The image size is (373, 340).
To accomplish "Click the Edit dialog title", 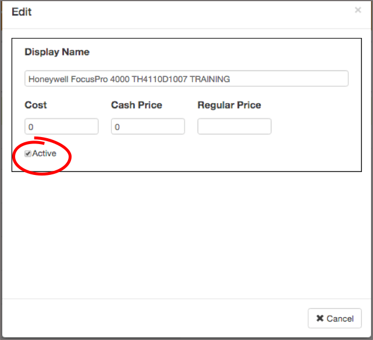I will click(22, 12).
